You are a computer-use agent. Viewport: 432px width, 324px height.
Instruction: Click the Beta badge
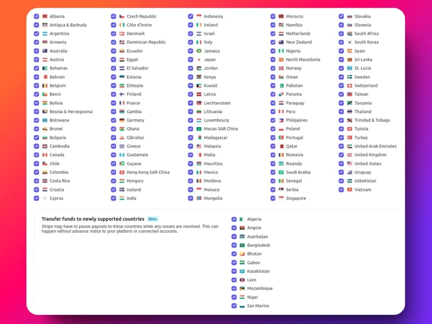tap(152, 219)
